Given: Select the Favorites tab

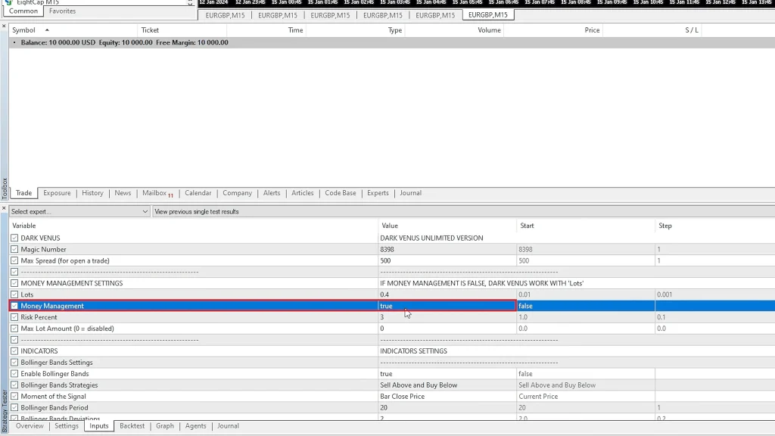Looking at the screenshot, I should [62, 11].
